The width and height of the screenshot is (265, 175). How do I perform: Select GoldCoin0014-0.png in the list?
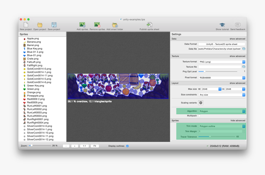click(x=39, y=69)
